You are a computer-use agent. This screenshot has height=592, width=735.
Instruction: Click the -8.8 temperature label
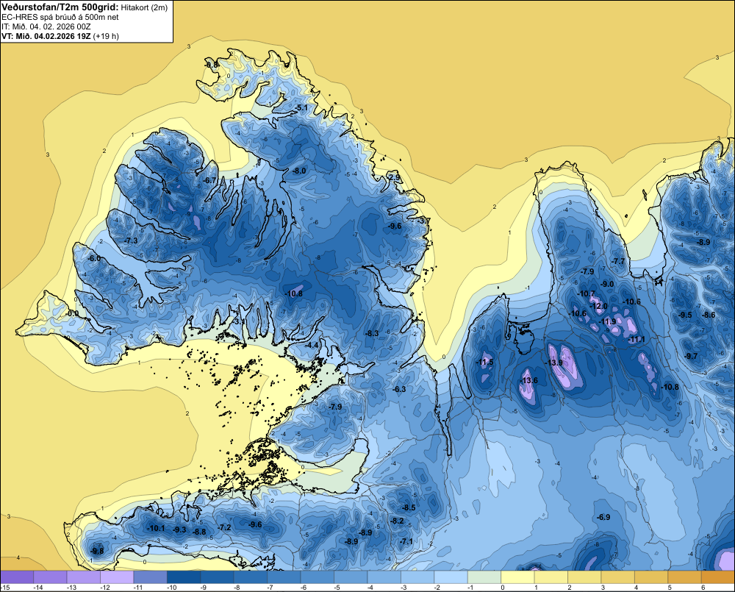click(199, 532)
